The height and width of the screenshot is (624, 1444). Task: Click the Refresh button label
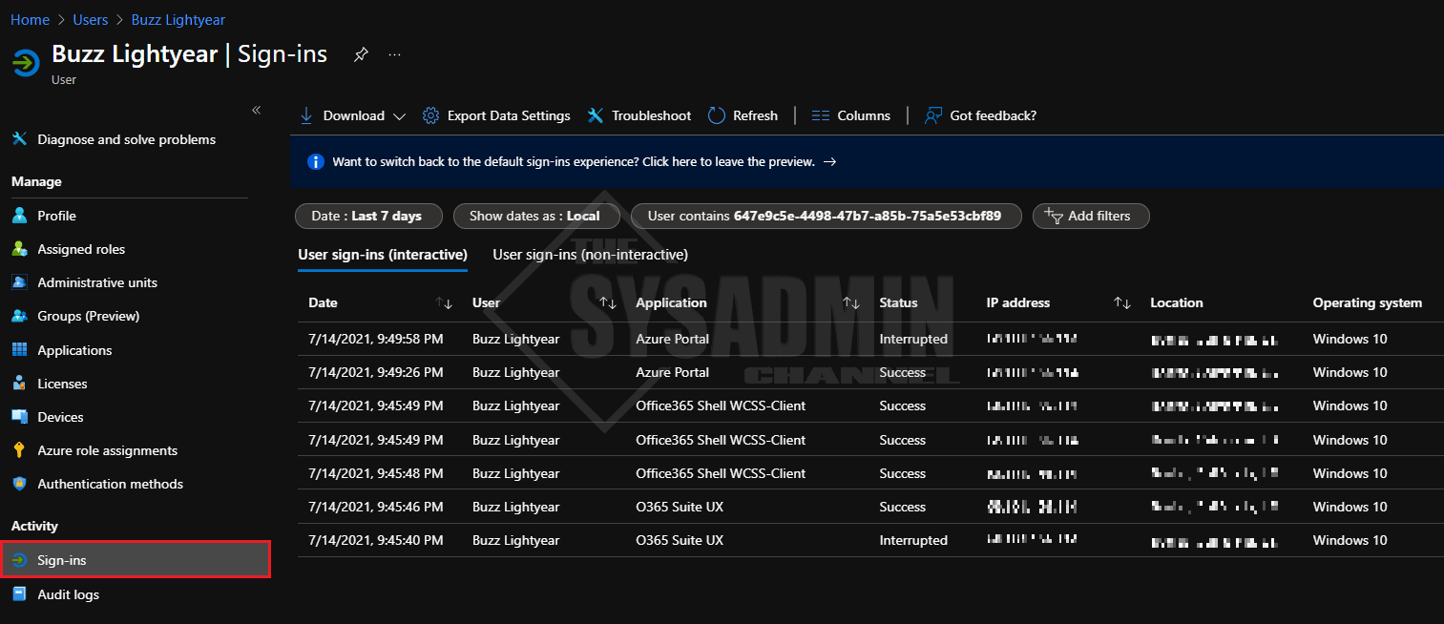coord(755,115)
